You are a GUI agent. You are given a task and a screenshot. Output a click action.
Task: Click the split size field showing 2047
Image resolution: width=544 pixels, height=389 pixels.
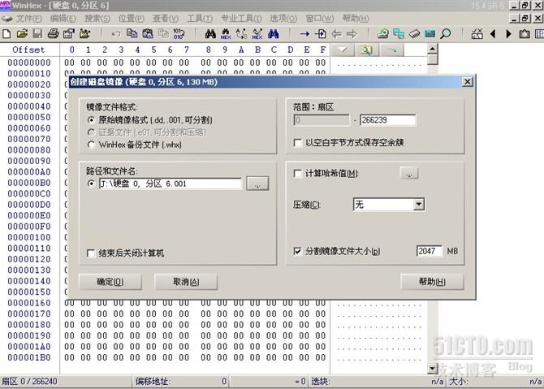(x=430, y=251)
